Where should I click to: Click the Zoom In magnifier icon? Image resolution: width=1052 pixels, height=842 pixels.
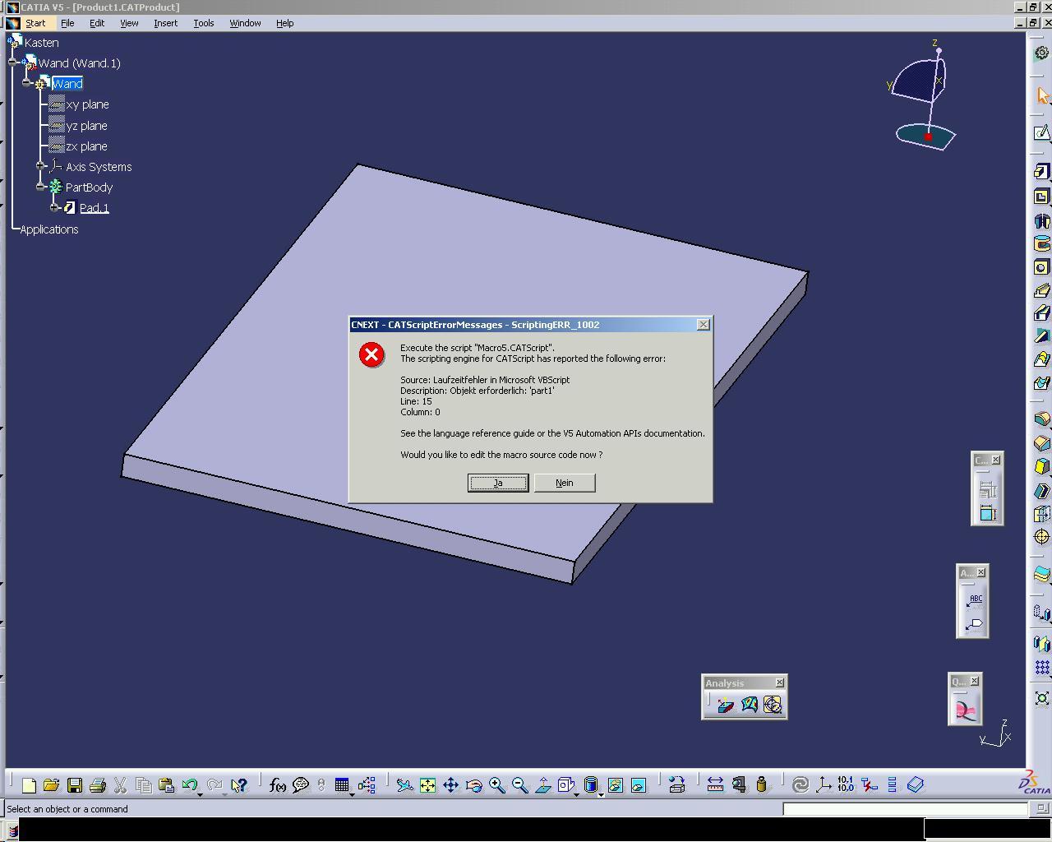pos(496,785)
